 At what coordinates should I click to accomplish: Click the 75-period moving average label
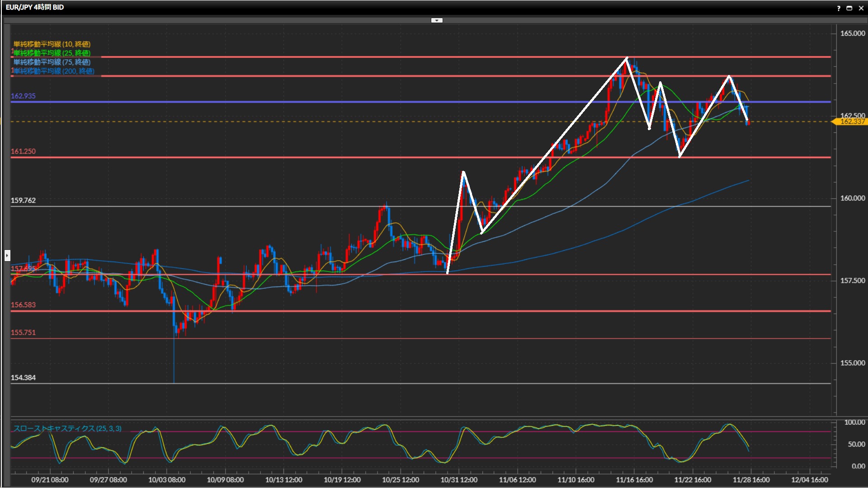coord(52,62)
